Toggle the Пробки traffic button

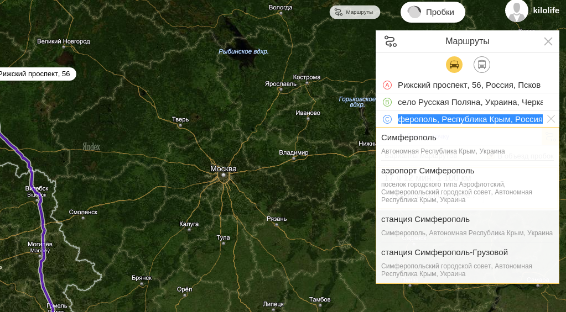point(433,12)
